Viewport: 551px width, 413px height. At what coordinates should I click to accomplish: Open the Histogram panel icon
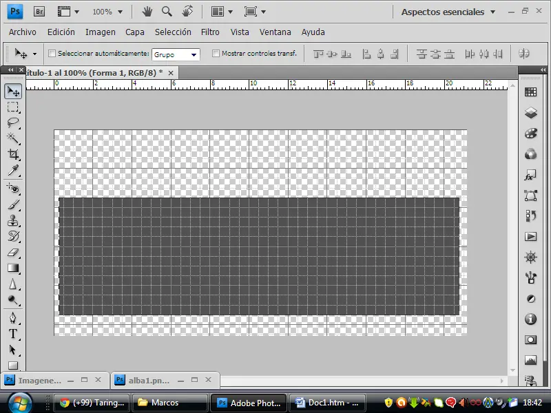point(530,360)
